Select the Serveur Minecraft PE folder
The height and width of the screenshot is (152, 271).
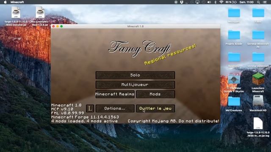258,39
